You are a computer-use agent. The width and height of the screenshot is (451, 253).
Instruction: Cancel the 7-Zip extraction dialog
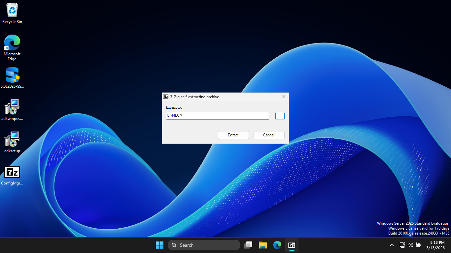point(269,135)
